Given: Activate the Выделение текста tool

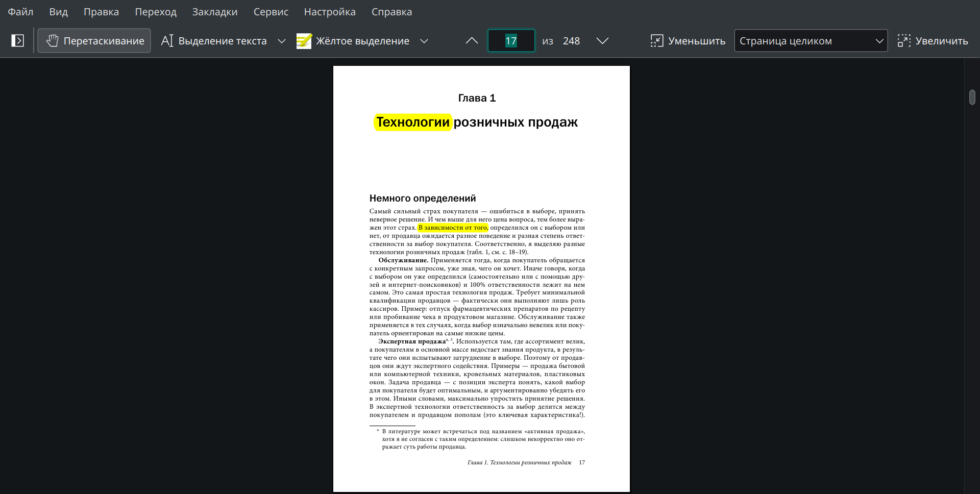Looking at the screenshot, I should [214, 41].
